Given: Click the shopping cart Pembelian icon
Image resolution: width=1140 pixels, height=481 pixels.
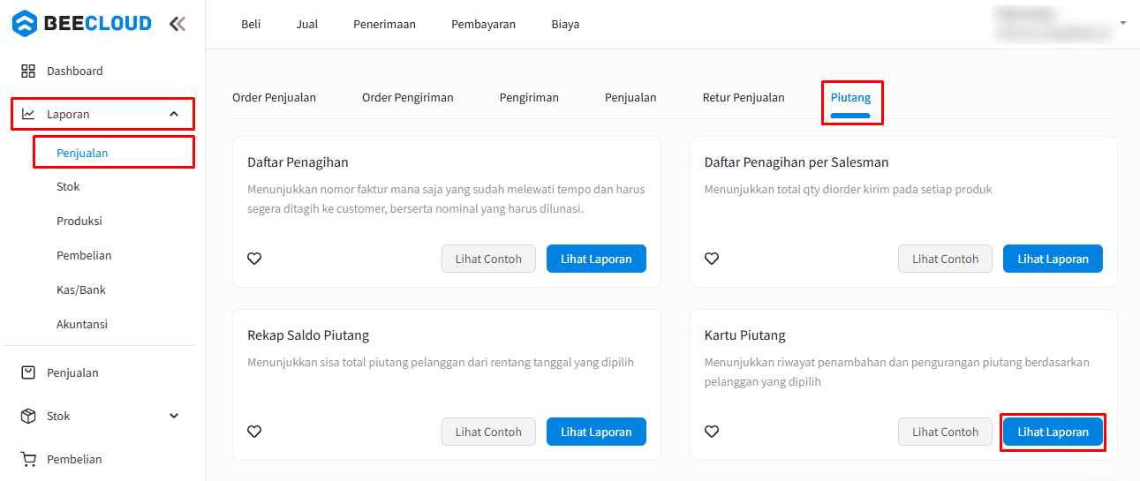Looking at the screenshot, I should 28,459.
